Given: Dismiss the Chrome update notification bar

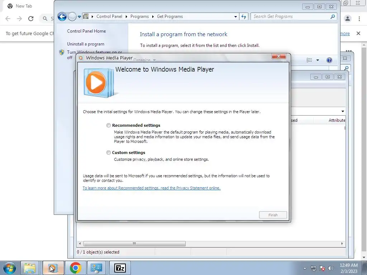Looking at the screenshot, I should click(358, 33).
